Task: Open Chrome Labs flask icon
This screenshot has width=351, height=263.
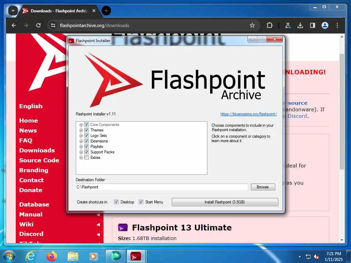Action: coord(288,25)
